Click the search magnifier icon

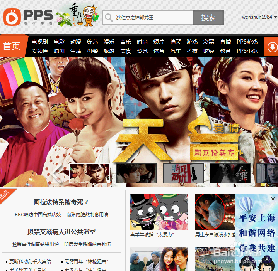(x=109, y=17)
